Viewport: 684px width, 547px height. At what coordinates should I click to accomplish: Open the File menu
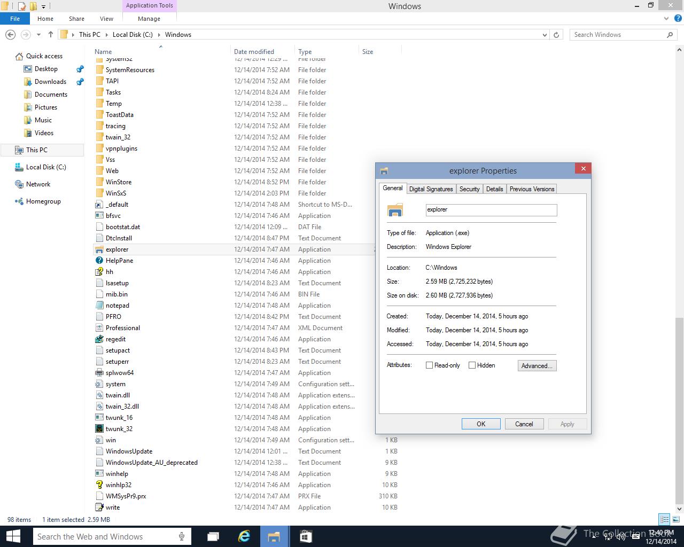tap(15, 19)
